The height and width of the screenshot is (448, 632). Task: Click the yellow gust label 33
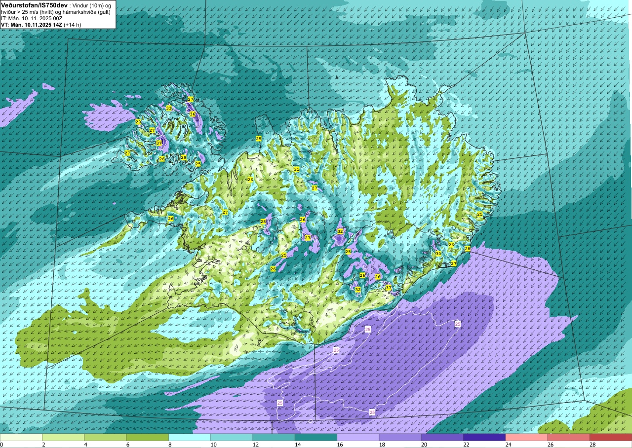click(x=169, y=108)
